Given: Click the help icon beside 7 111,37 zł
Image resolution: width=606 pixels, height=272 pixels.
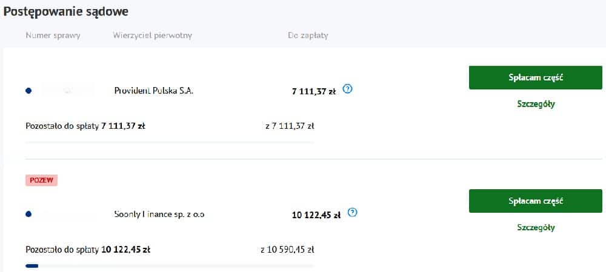Looking at the screenshot, I should (x=348, y=89).
